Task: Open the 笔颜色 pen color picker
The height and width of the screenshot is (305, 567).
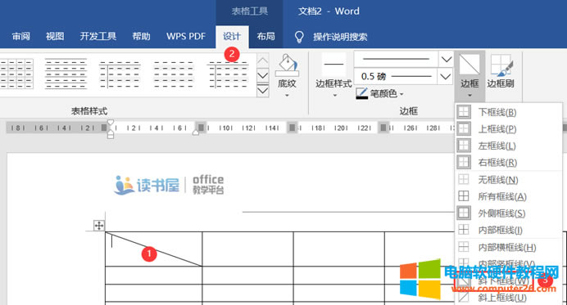Action: pyautogui.click(x=379, y=93)
